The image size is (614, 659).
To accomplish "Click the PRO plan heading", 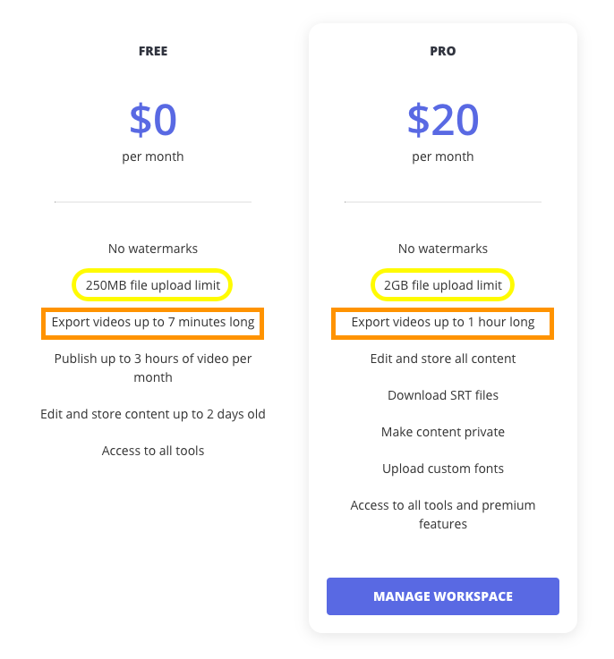I will (442, 51).
